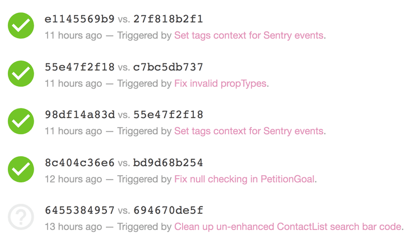Click the gray question mark status icon
This screenshot has width=420, height=244.
21,217
